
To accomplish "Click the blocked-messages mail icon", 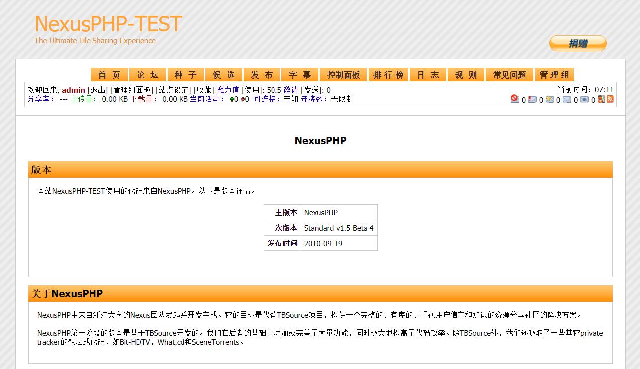I will click(515, 99).
